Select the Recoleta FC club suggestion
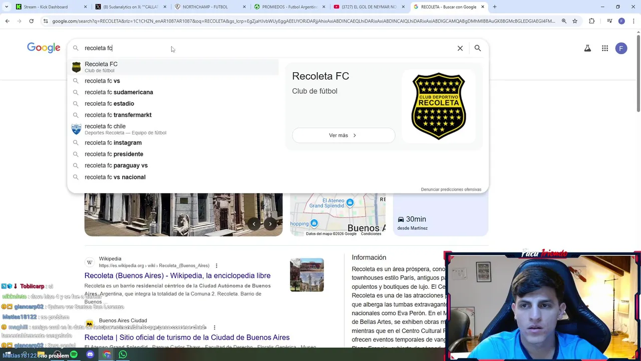The height and width of the screenshot is (361, 641). (174, 67)
